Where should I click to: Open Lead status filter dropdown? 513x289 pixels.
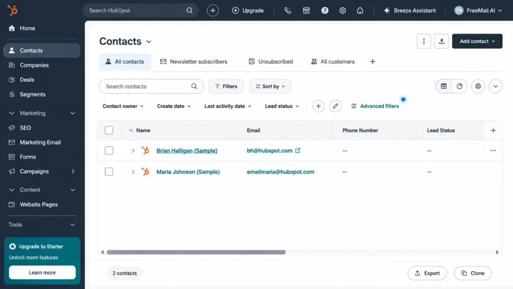tap(282, 106)
